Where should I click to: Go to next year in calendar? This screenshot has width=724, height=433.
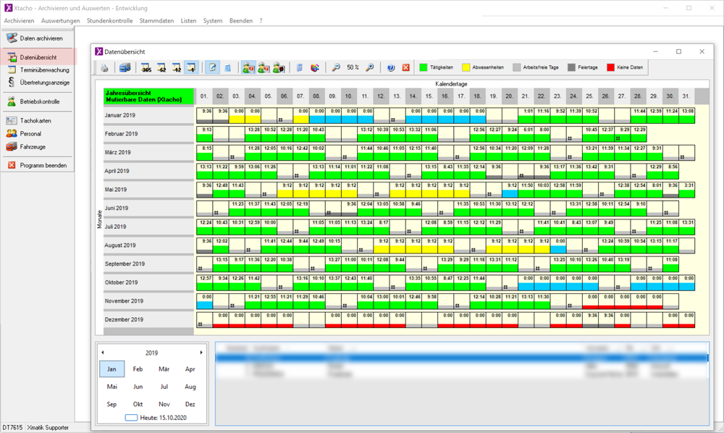click(201, 353)
